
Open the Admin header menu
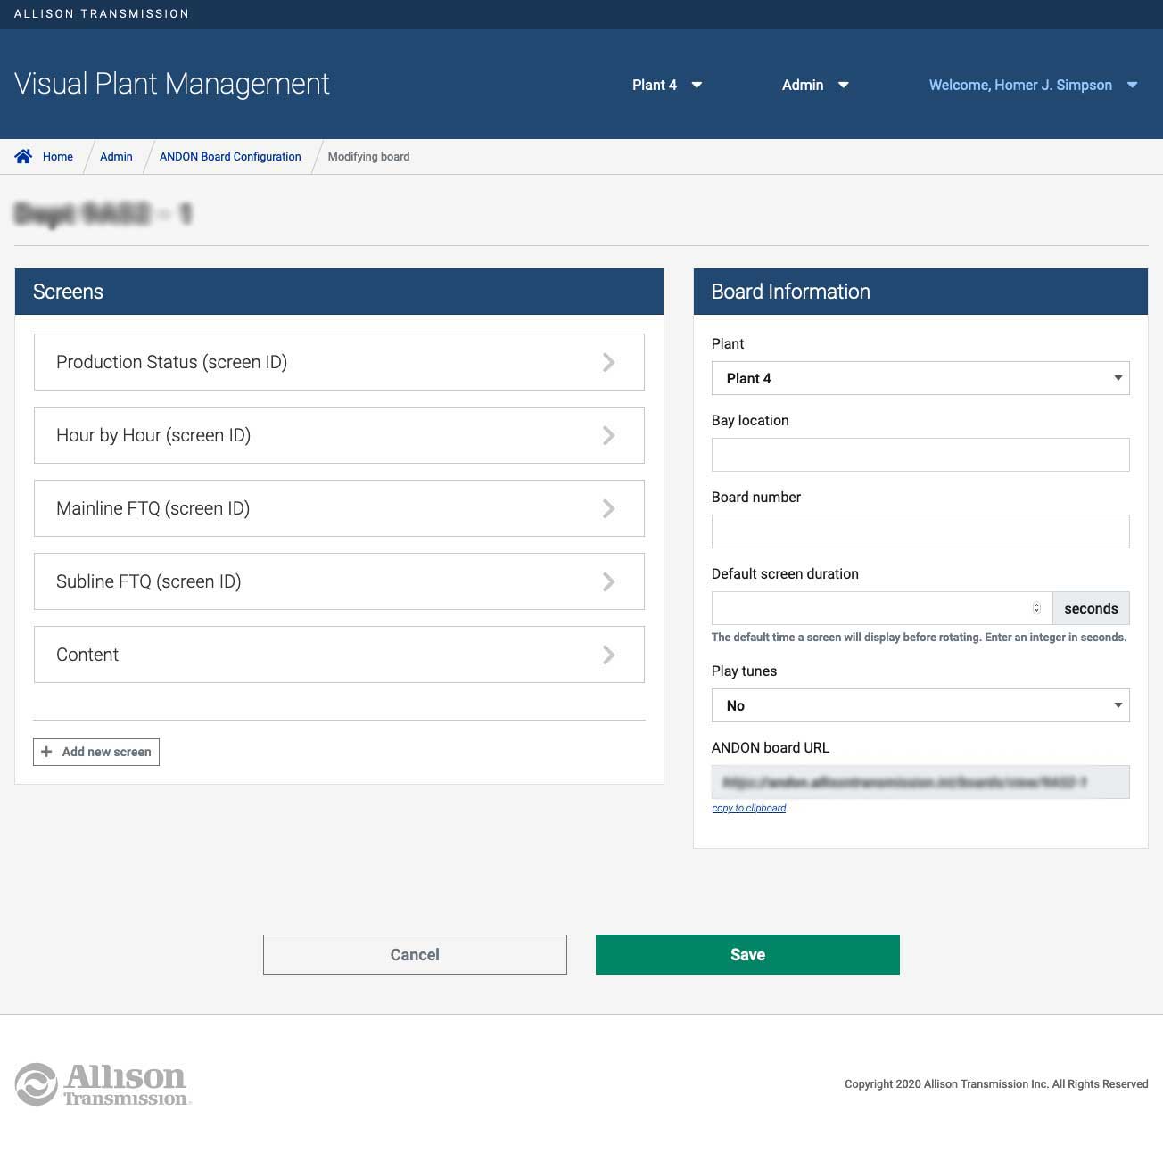pyautogui.click(x=815, y=85)
